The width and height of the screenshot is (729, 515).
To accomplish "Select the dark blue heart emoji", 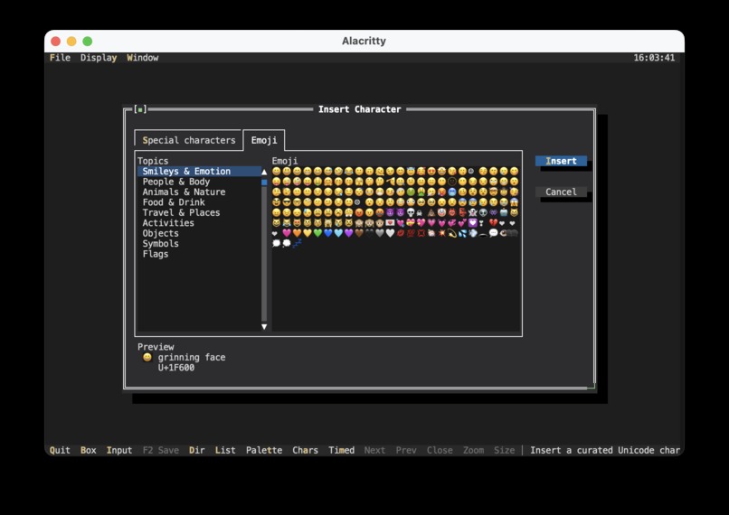I will tap(328, 233).
